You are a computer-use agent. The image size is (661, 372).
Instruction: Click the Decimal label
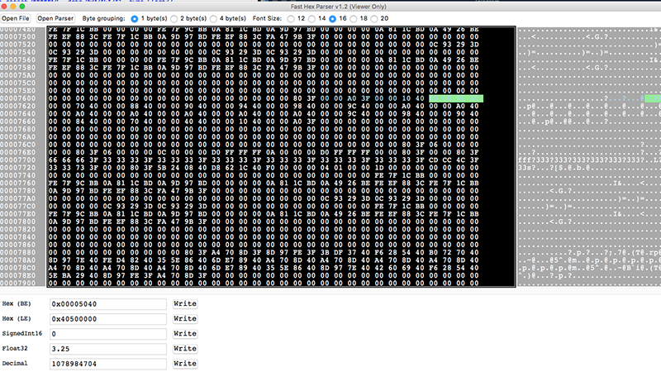(x=15, y=363)
